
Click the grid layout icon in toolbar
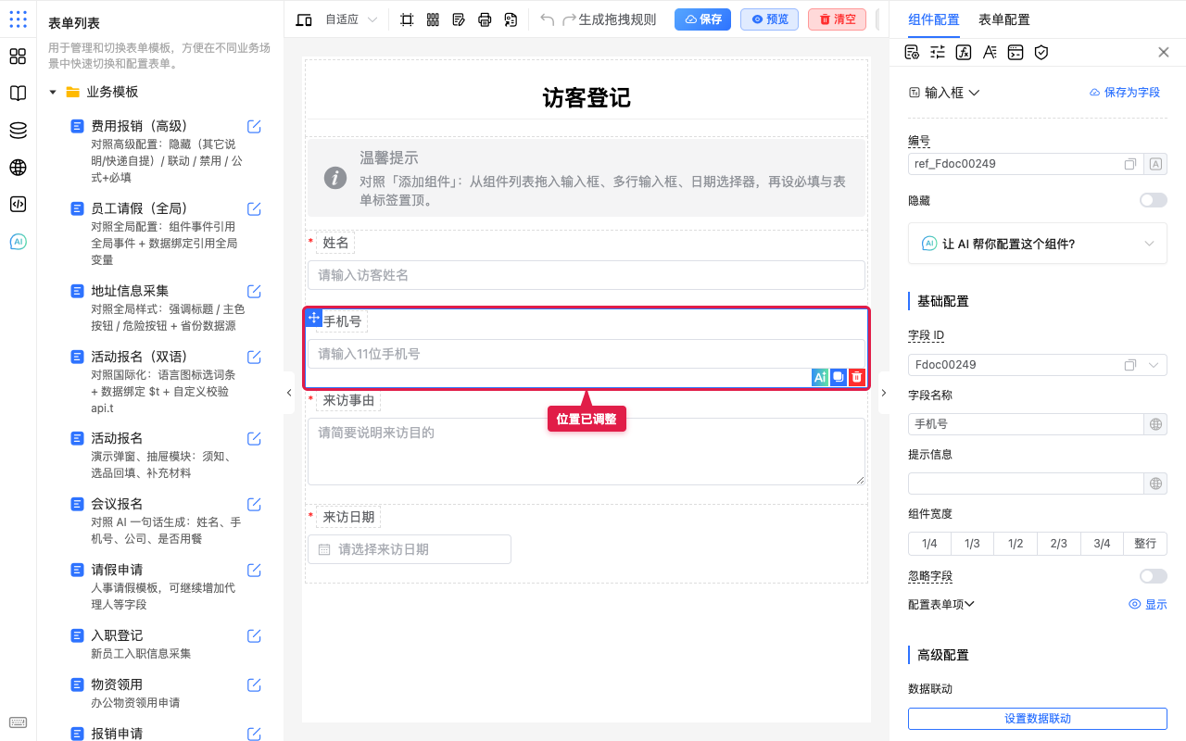(x=433, y=19)
